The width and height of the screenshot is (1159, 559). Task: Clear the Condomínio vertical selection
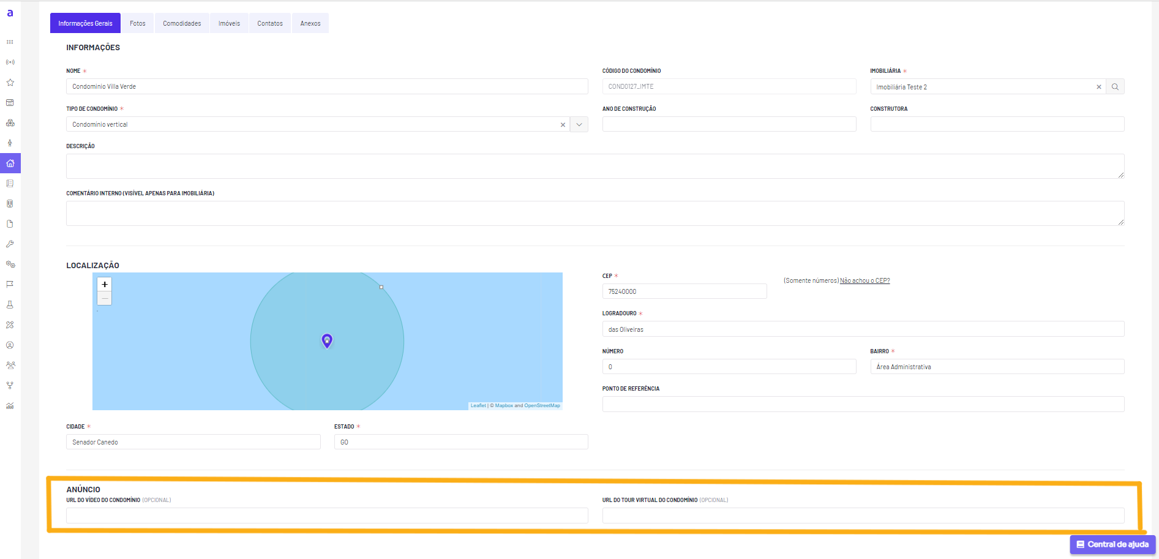pos(563,125)
